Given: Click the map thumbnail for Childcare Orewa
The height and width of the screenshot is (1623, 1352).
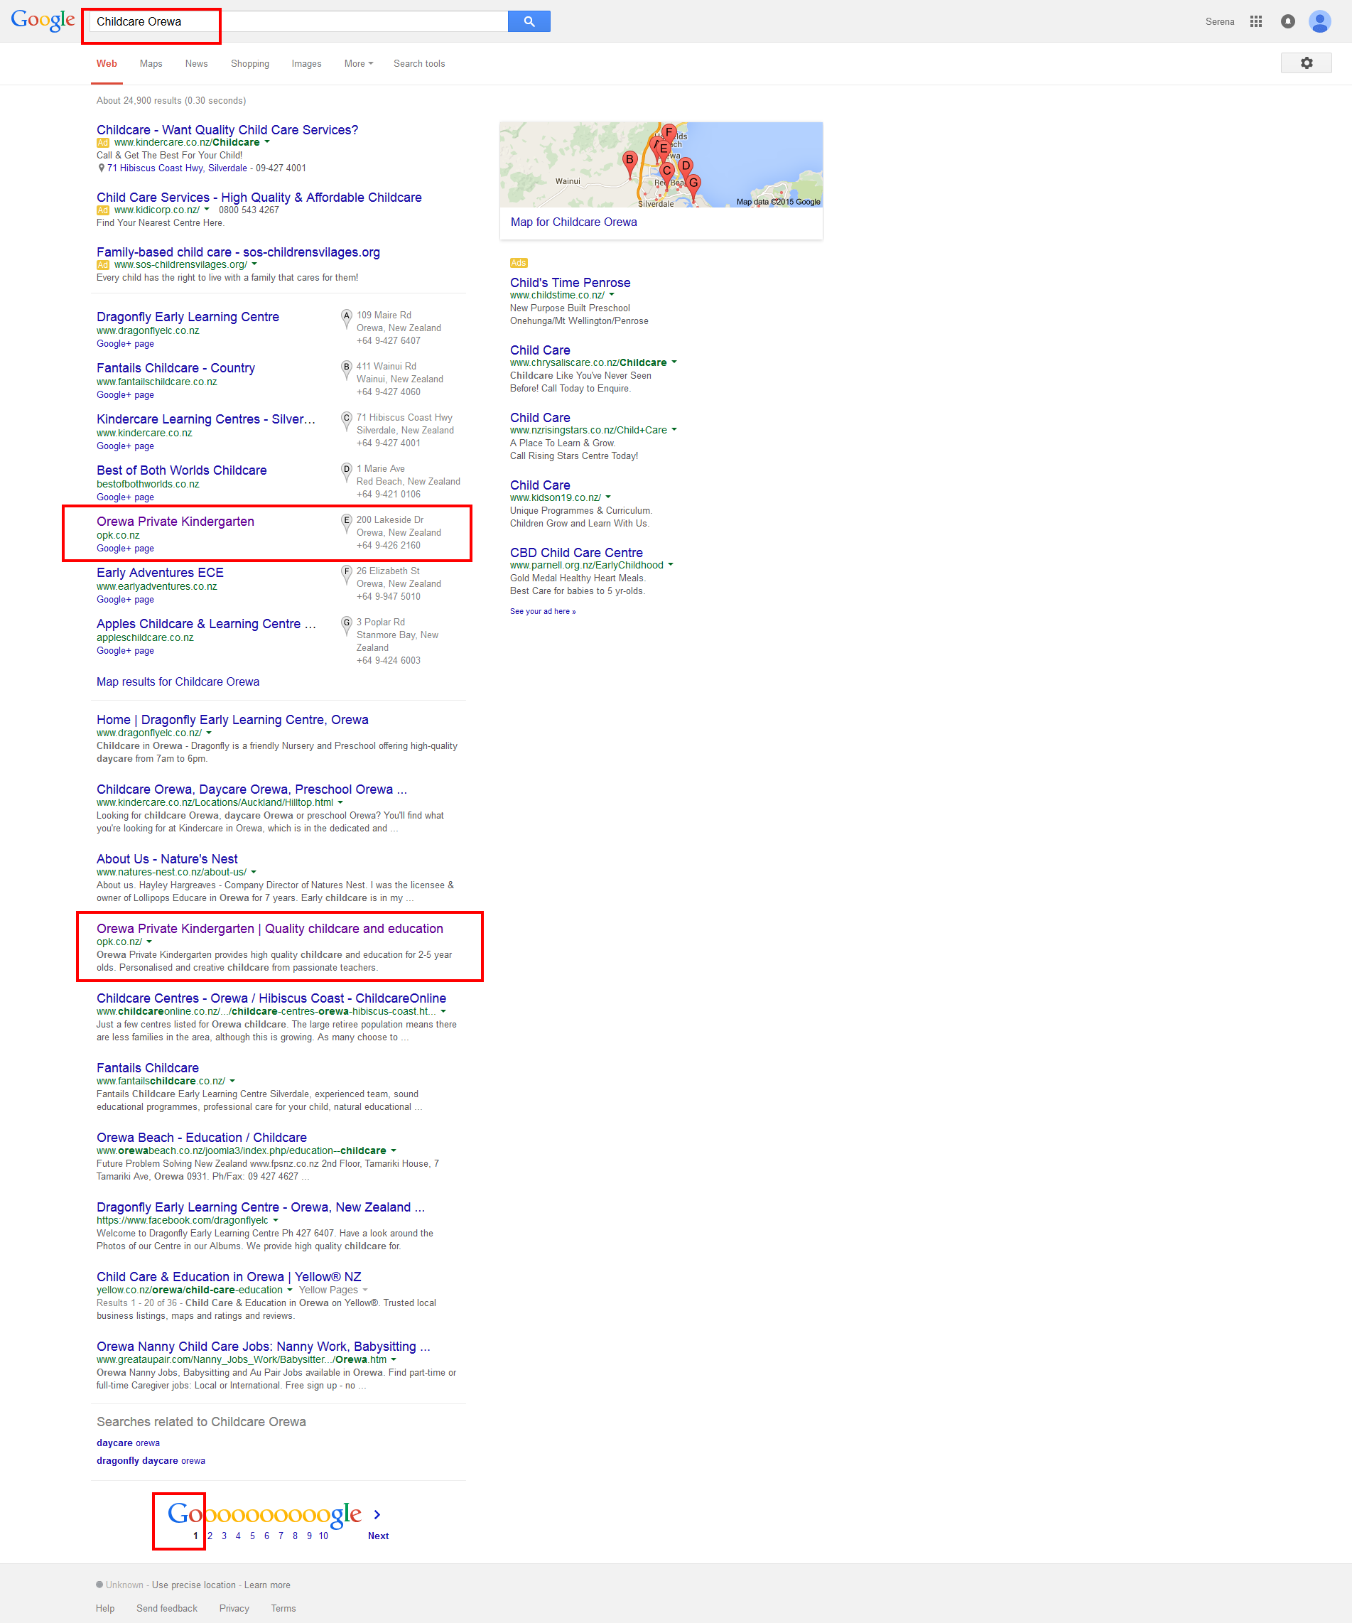Looking at the screenshot, I should click(661, 165).
